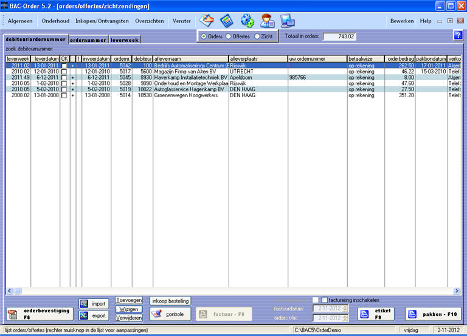Click the computer monitor toolbar icon

tap(288, 21)
